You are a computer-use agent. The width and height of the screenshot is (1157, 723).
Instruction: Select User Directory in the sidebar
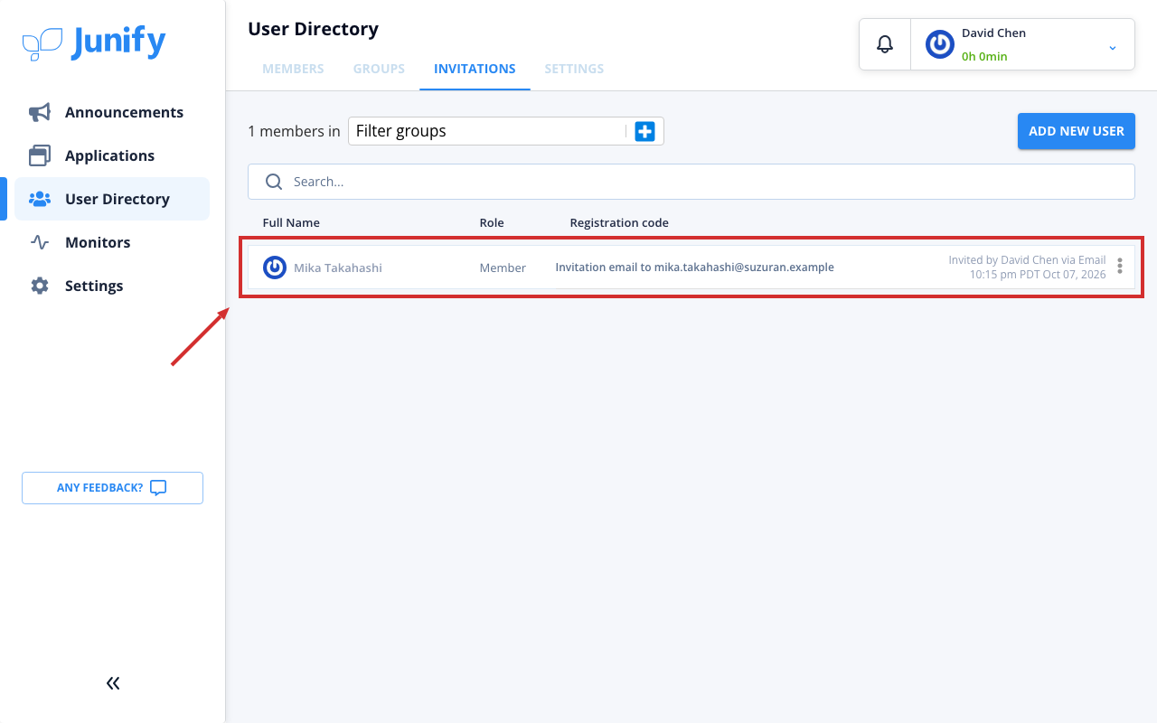coord(112,199)
